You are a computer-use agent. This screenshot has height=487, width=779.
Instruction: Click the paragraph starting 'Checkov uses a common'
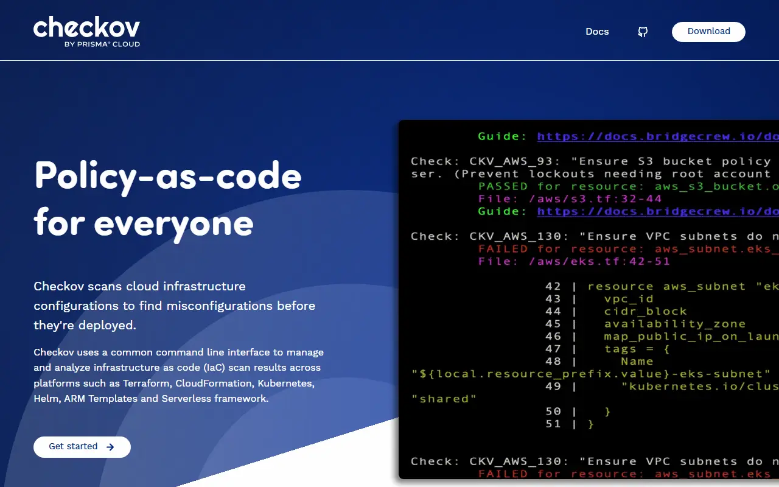179,376
